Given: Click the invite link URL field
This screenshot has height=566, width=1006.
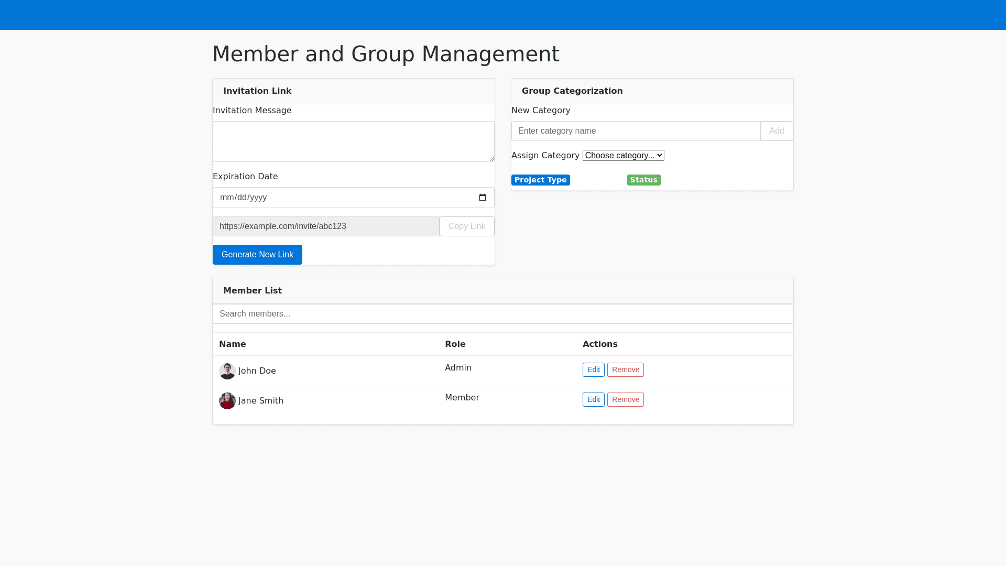Looking at the screenshot, I should click(x=326, y=226).
